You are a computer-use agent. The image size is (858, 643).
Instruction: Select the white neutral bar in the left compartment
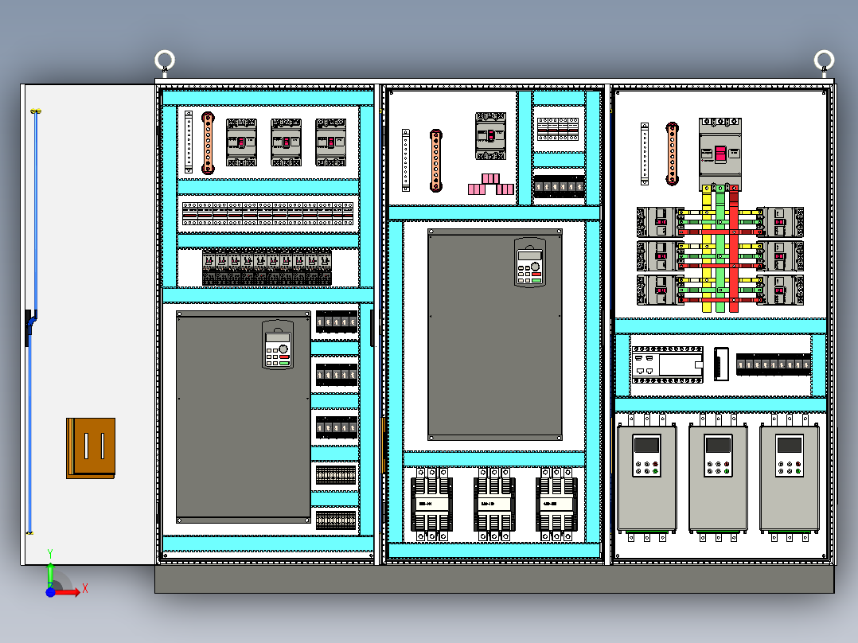pyautogui.click(x=189, y=142)
